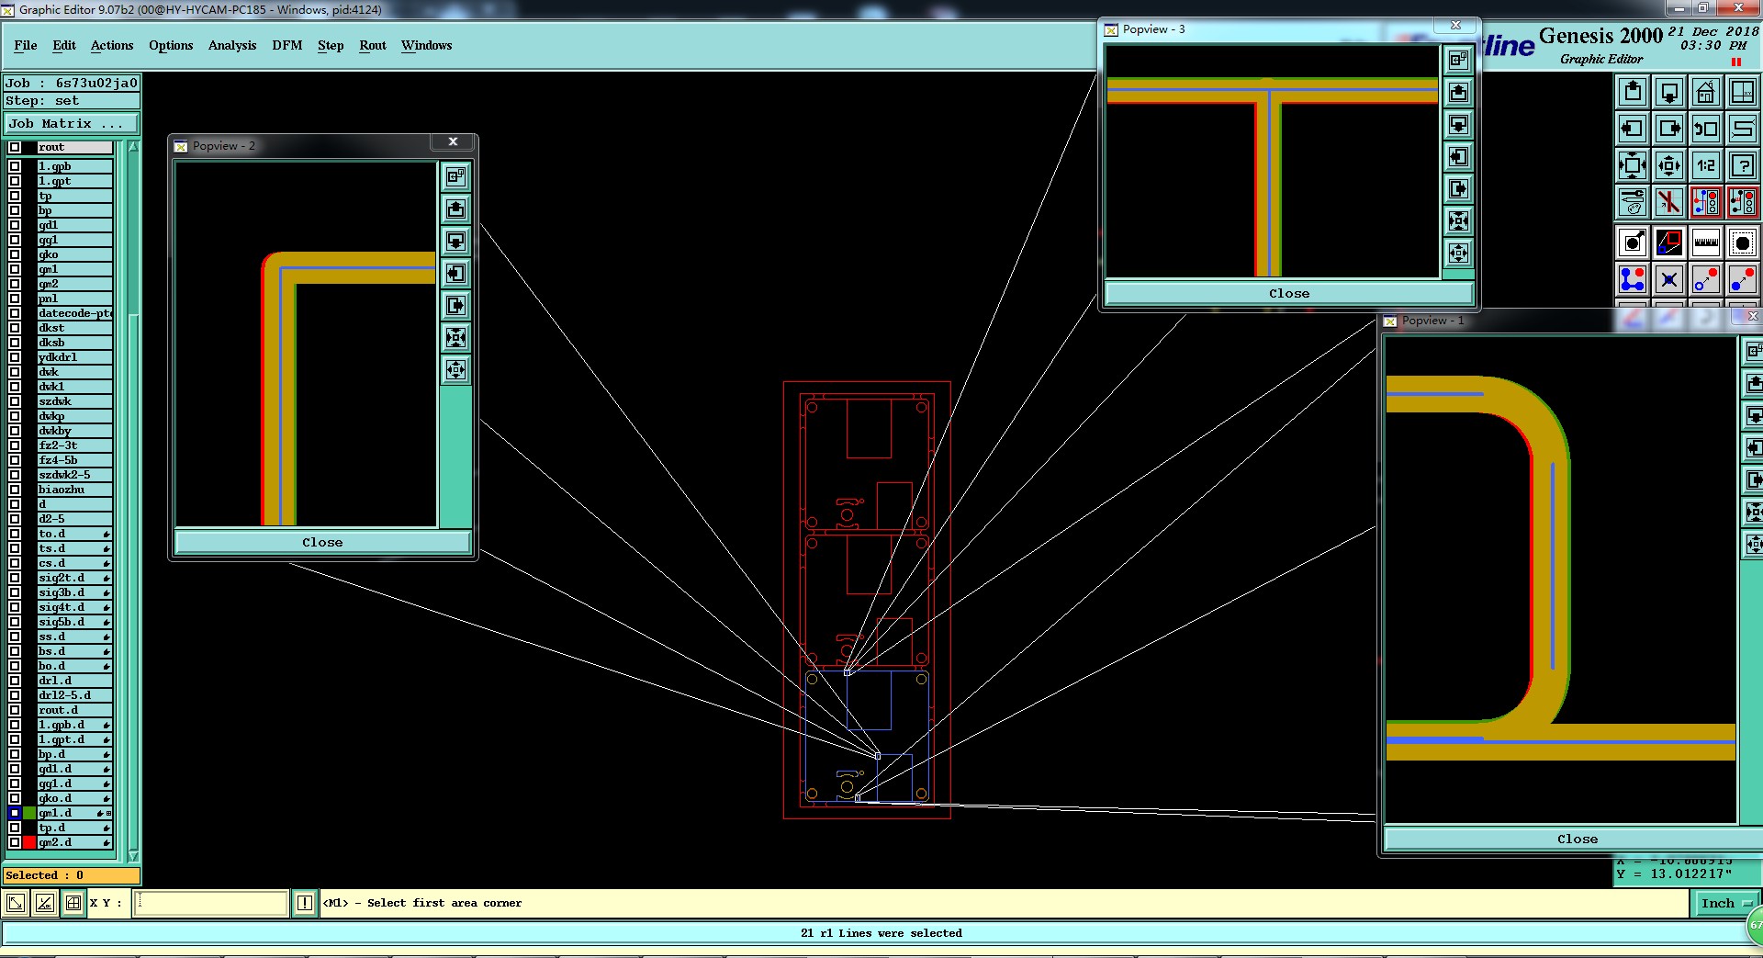Click pan up icon in Popview - 2

pyautogui.click(x=455, y=209)
